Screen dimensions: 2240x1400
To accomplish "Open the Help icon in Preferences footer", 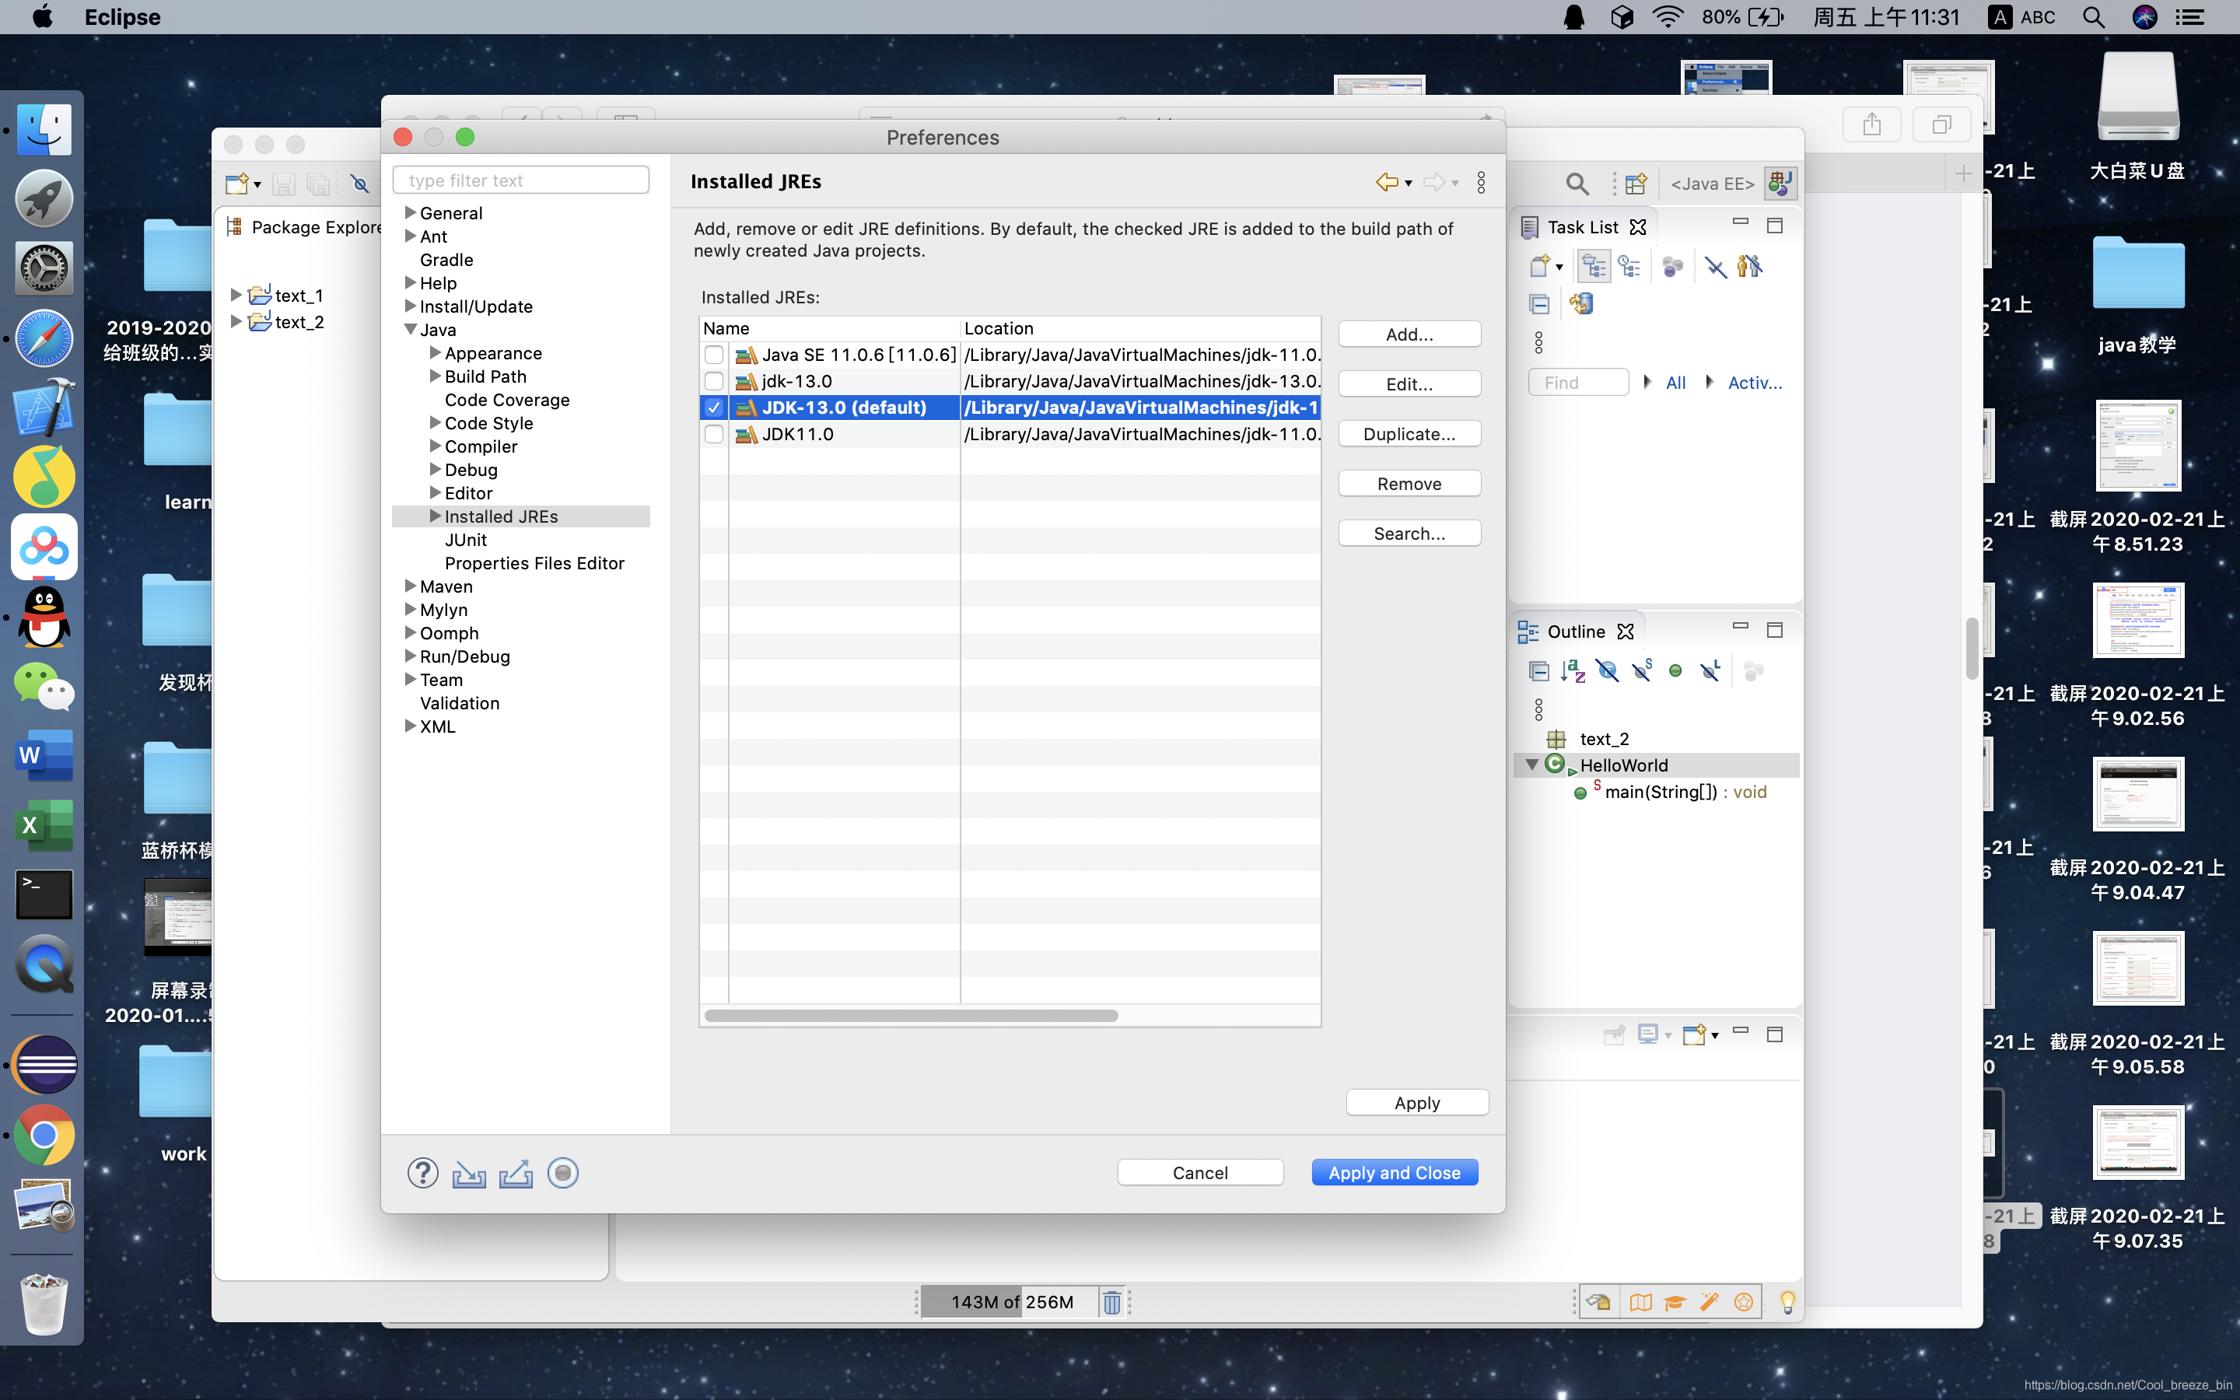I will pos(422,1173).
